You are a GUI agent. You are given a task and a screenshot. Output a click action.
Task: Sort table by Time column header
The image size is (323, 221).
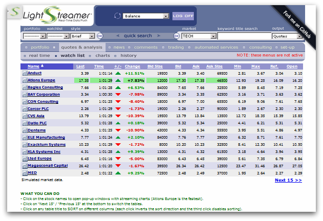(x=99, y=67)
